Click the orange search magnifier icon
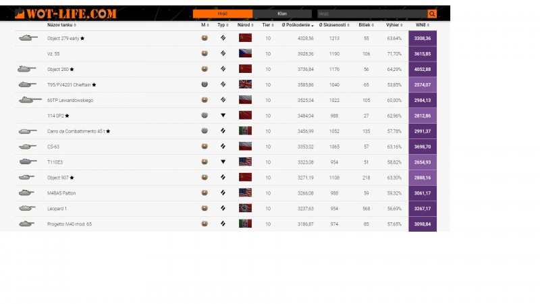This screenshot has width=540, height=304. pyautogui.click(x=432, y=14)
